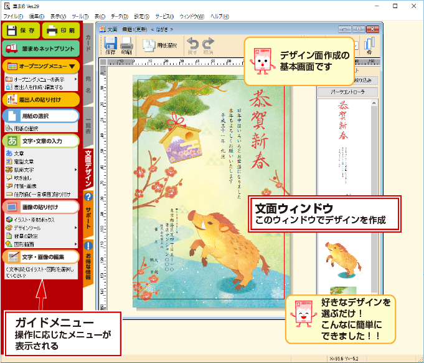424x363 pixels.
Task: Expand the 装飾文字 submenu
Action: [76, 169]
